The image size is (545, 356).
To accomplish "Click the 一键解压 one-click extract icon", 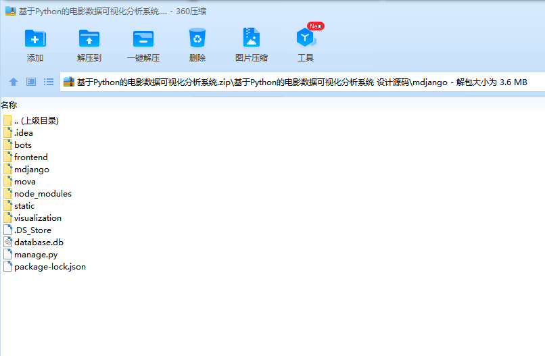I will click(143, 39).
